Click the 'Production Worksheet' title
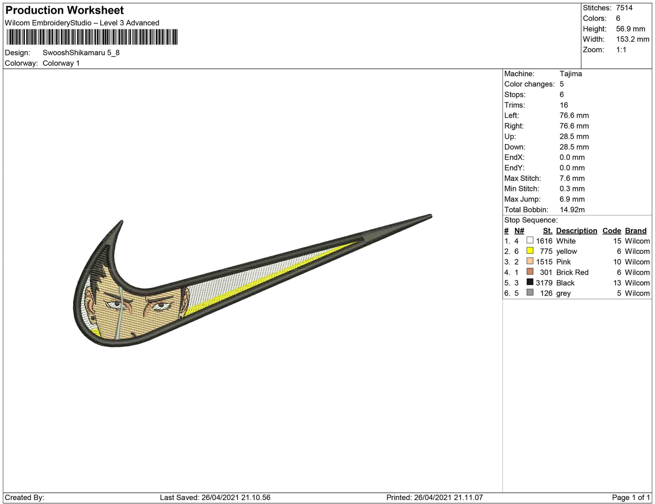The width and height of the screenshot is (655, 504). click(x=64, y=10)
